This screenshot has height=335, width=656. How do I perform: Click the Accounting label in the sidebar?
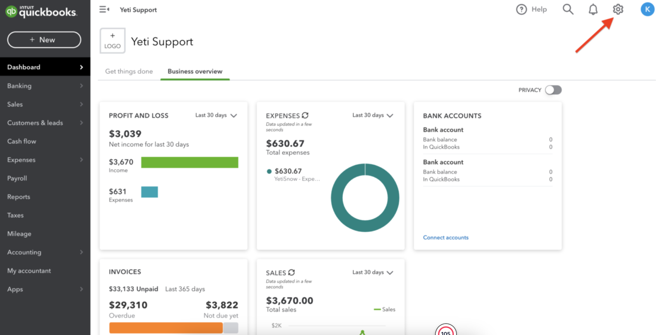[x=24, y=252]
